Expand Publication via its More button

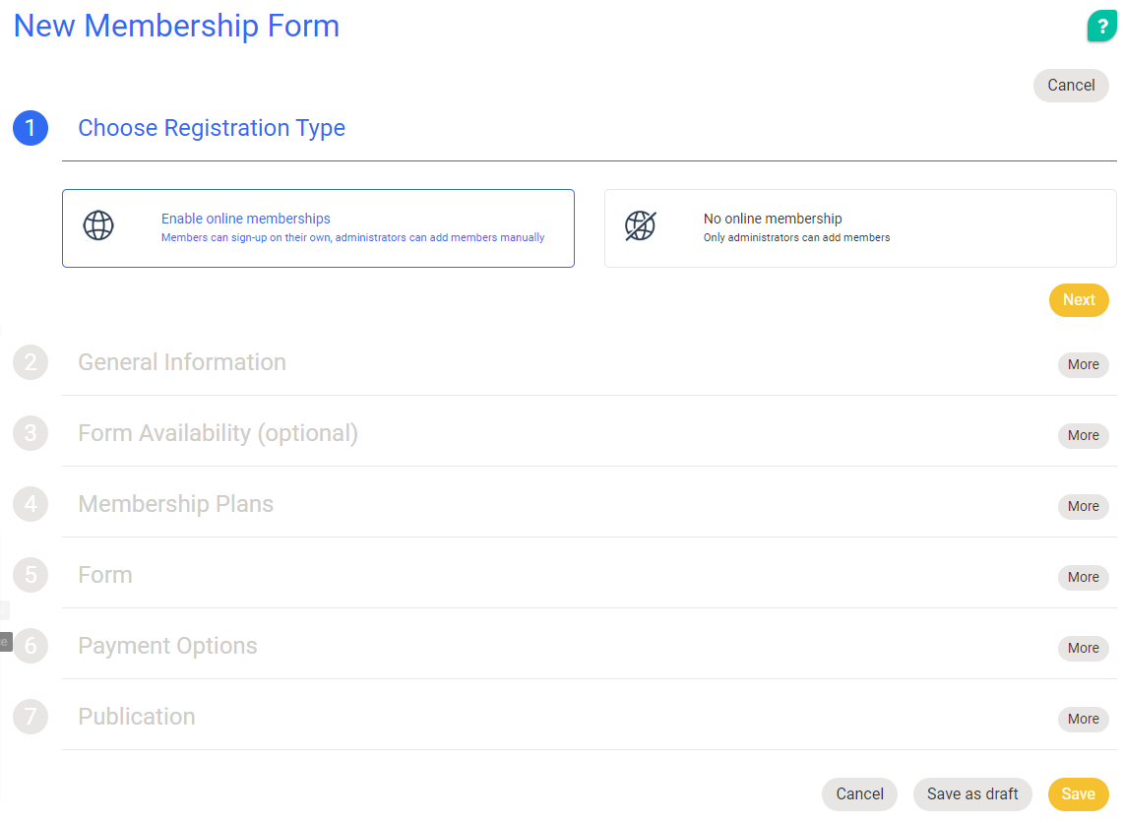click(x=1083, y=719)
